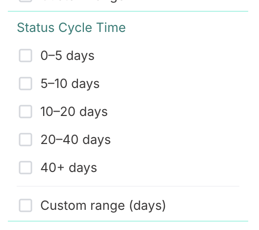Tick the 10–20 days checkbox

[26, 112]
